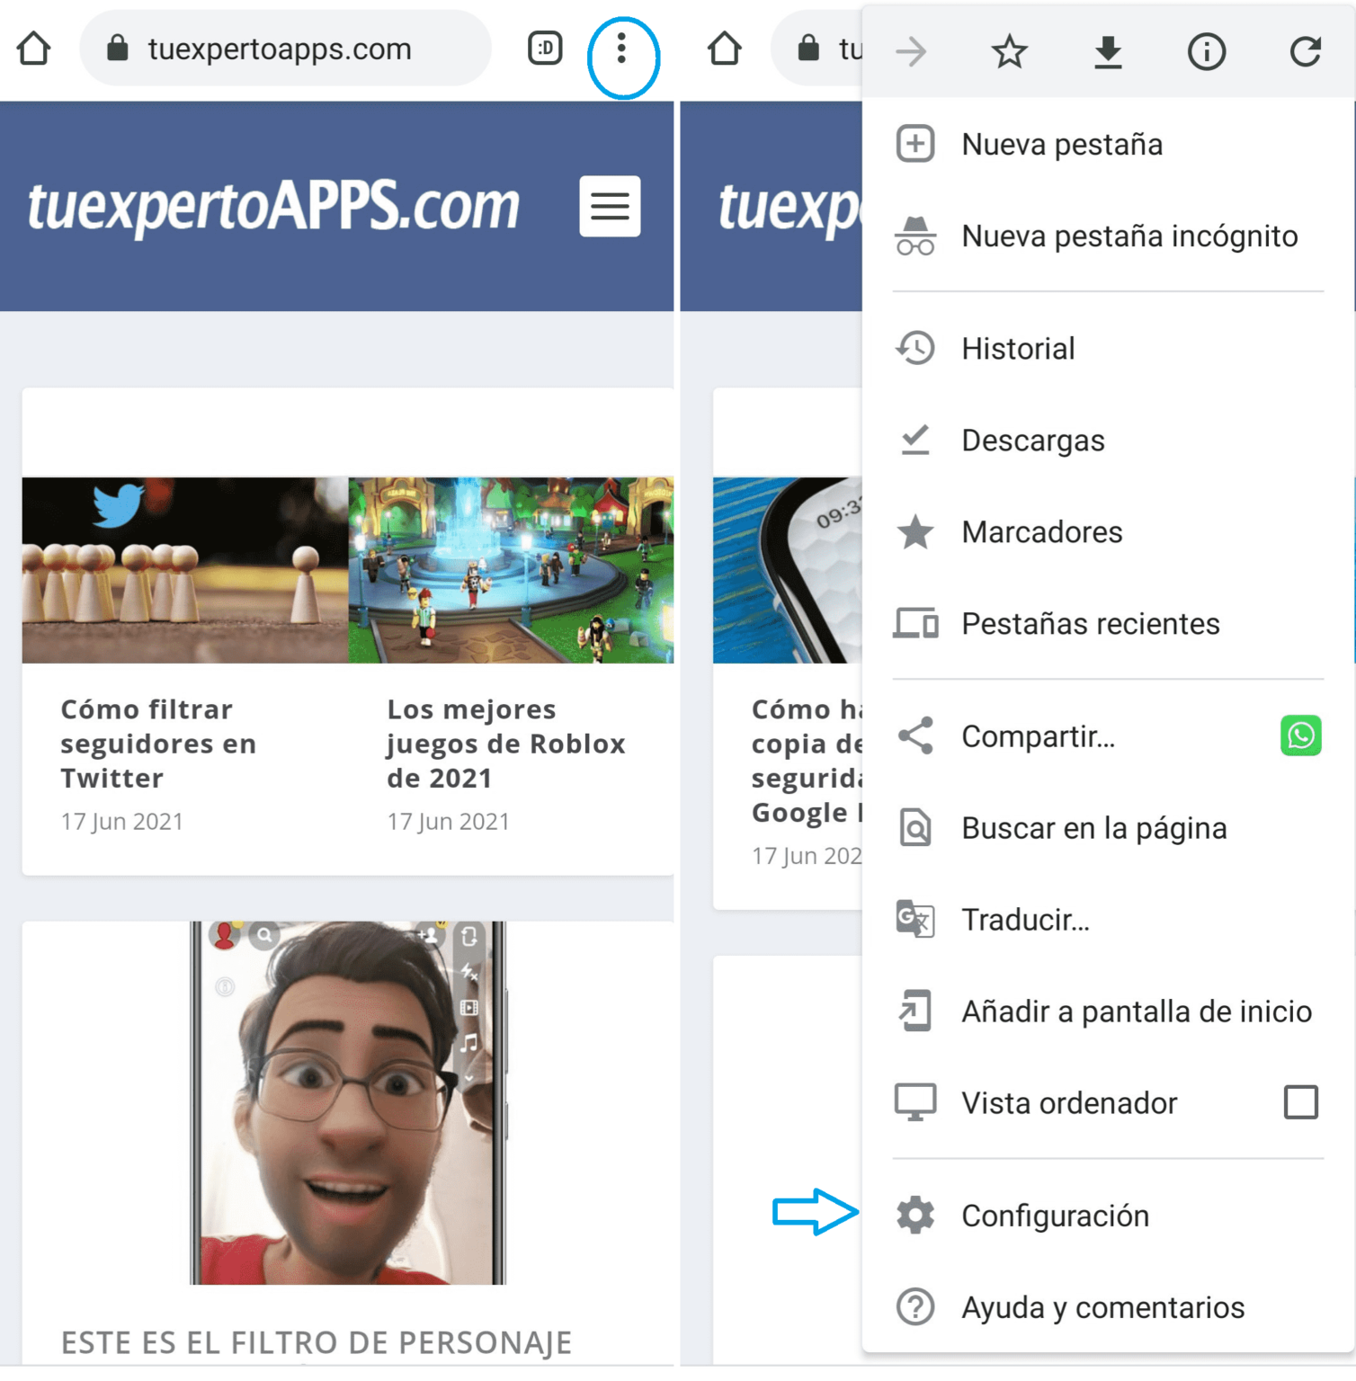The image size is (1356, 1381).
Task: Open the cartoon face filter phone image
Action: [348, 1102]
